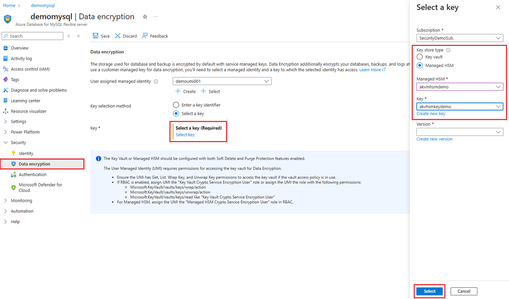This screenshot has height=299, width=509.
Task: Close the Select a key panel
Action: (498, 7)
